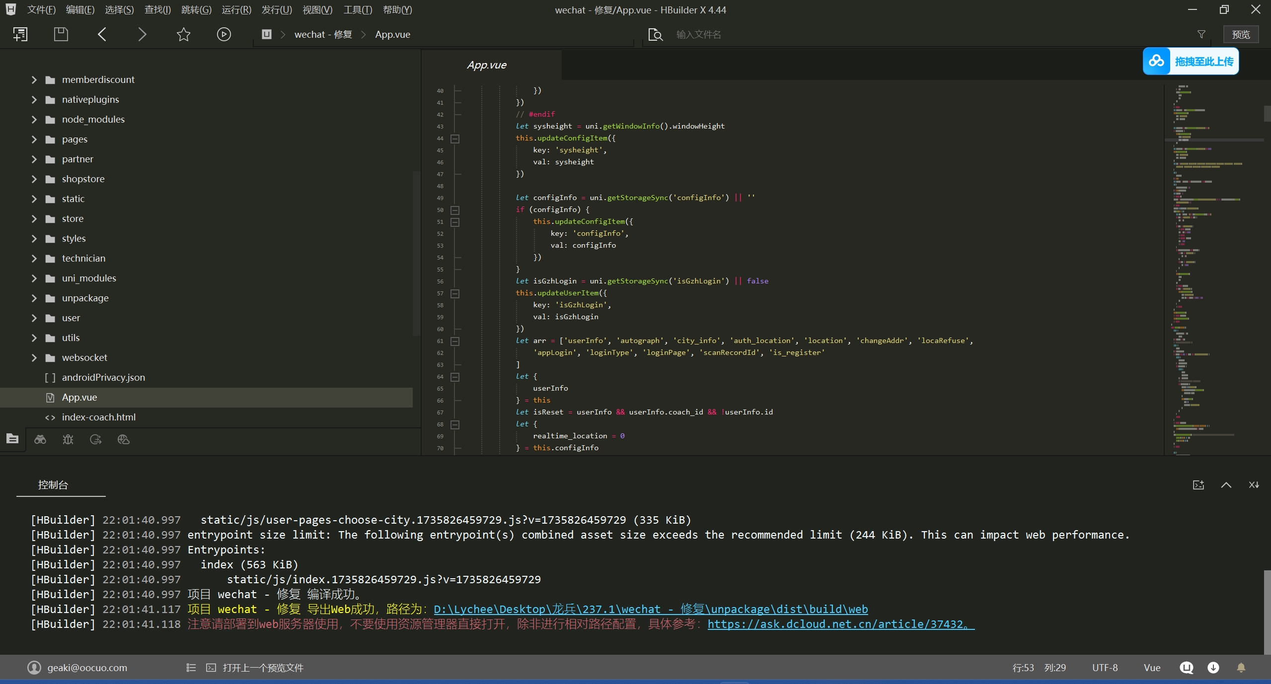The image size is (1271, 684).
Task: Click the binoculars search panel icon
Action: (x=40, y=439)
